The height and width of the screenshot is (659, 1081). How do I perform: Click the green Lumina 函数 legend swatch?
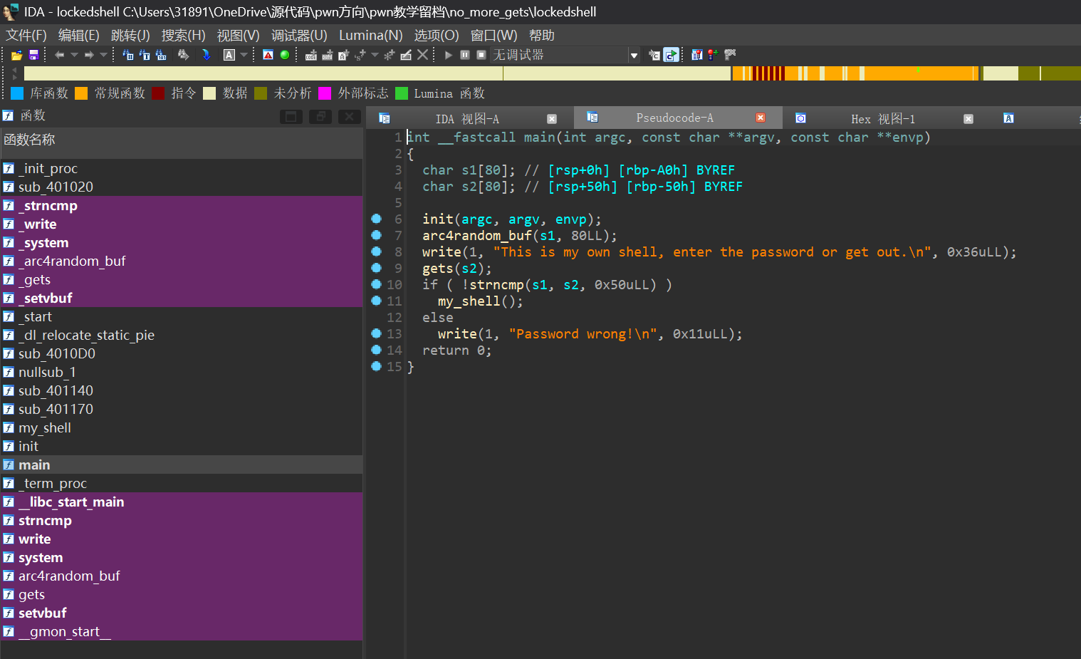(x=402, y=93)
